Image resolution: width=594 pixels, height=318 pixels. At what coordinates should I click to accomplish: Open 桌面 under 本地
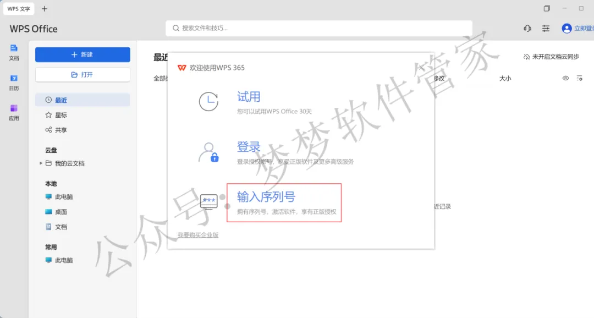56,212
